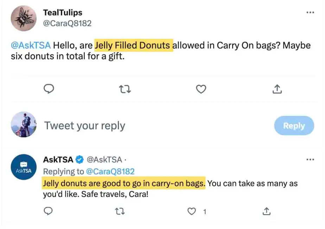
Task: Retweet the TealTulips jelly donuts question
Action: 125,89
